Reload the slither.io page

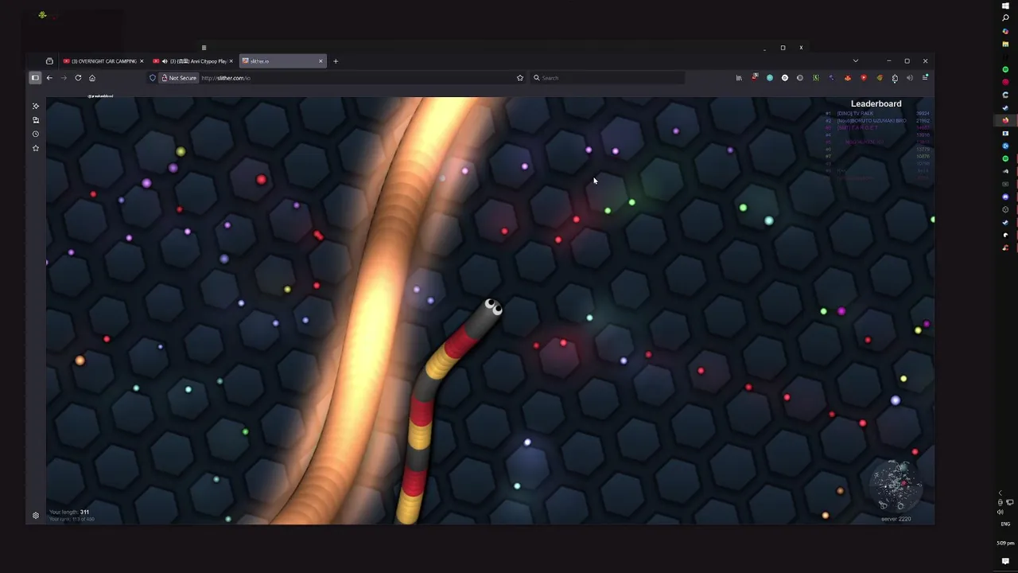pyautogui.click(x=78, y=78)
